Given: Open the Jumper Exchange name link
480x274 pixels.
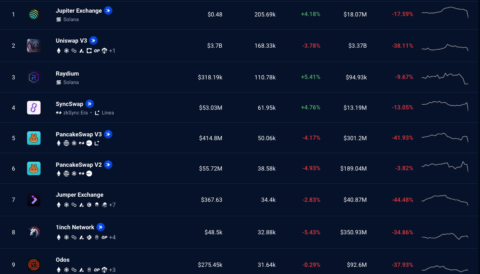Looking at the screenshot, I should [79, 195].
